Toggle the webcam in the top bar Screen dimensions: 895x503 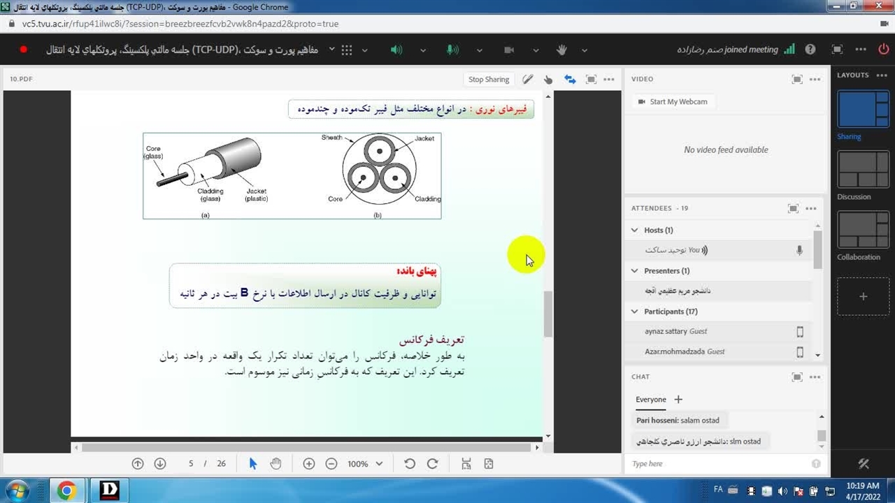coord(509,50)
